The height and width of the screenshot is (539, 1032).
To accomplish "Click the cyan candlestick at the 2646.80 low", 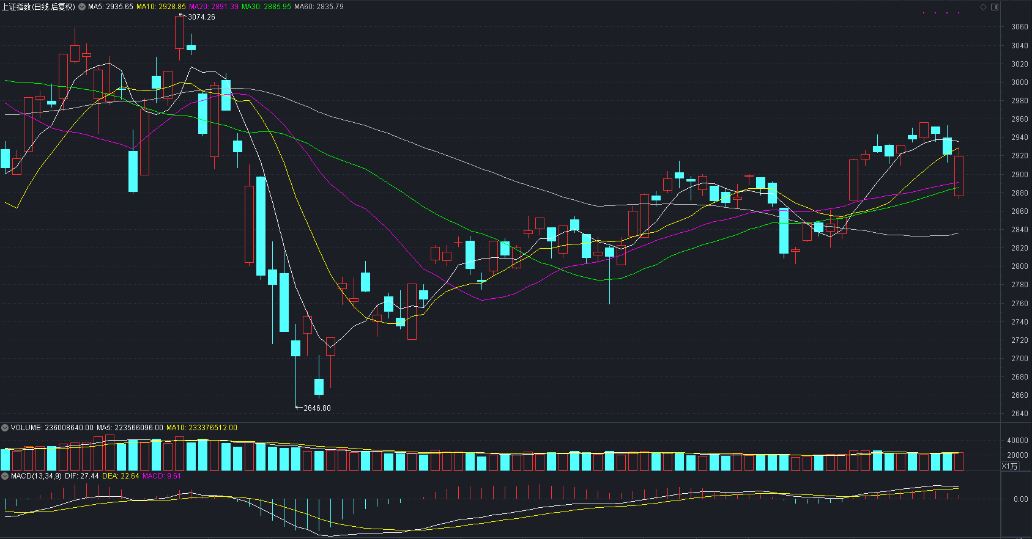I will (296, 348).
